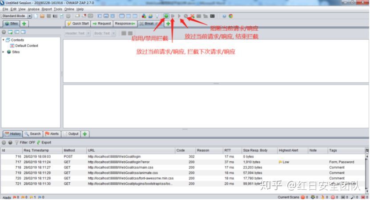Viewport: 370px width, 200px height.
Task: Open the Standard Mode dropdown
Action: pyautogui.click(x=16, y=16)
